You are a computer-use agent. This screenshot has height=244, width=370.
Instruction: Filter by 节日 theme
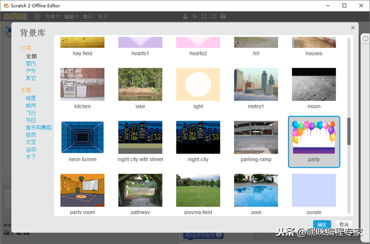[x=31, y=120]
